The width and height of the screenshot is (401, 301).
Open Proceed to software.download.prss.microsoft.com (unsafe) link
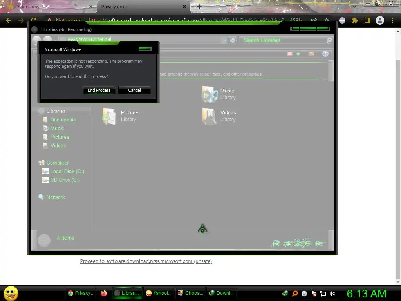(x=146, y=261)
